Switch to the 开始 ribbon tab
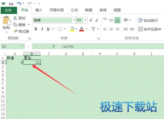 [x=25, y=10]
